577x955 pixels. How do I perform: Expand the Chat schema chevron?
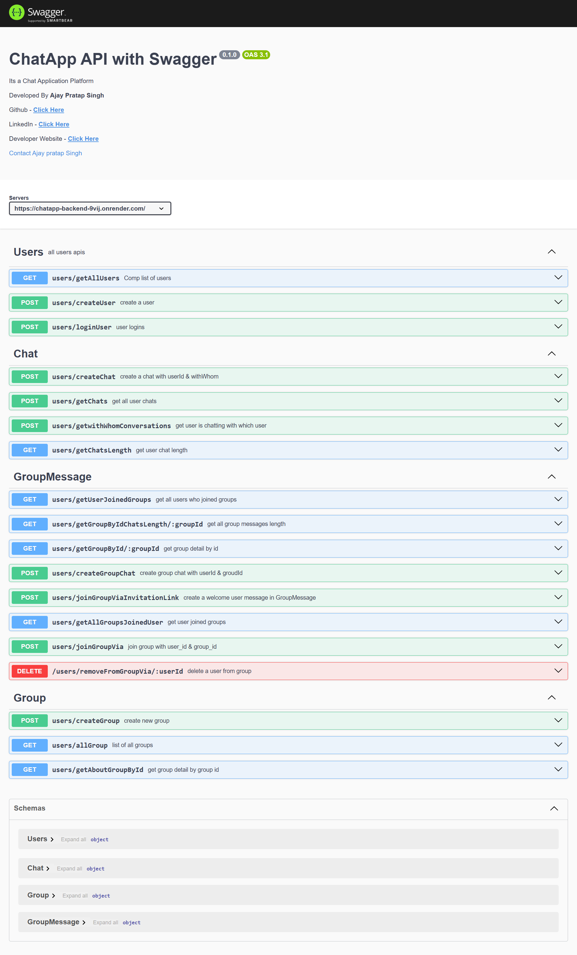(48, 869)
